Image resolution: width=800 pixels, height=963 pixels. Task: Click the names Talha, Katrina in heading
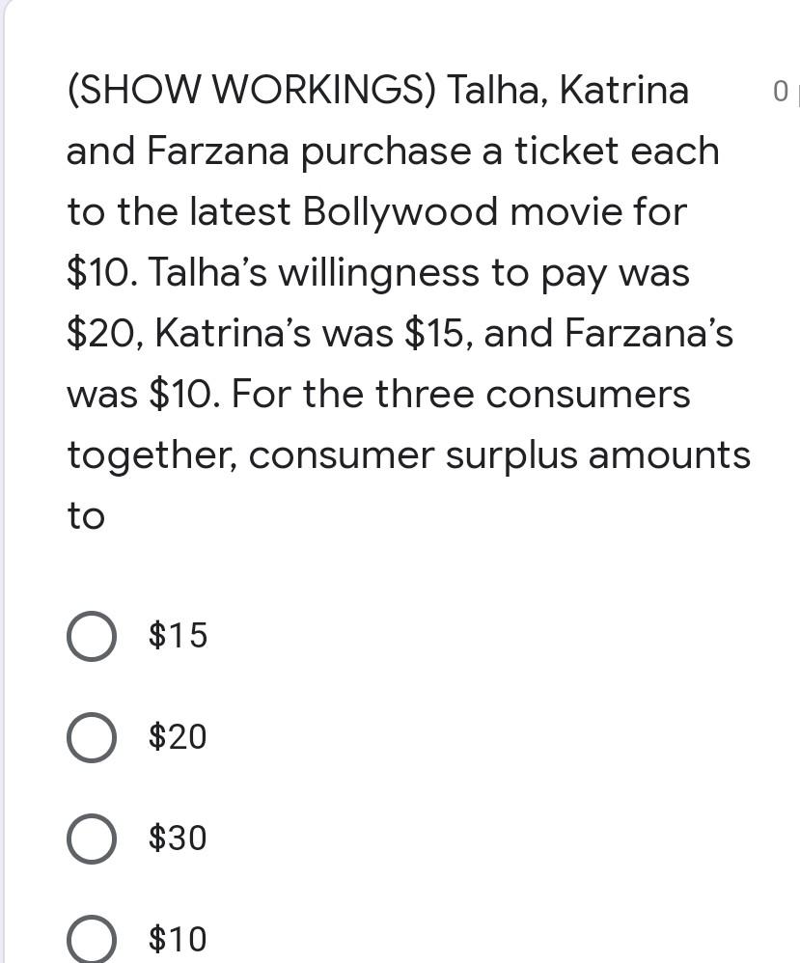tap(567, 91)
